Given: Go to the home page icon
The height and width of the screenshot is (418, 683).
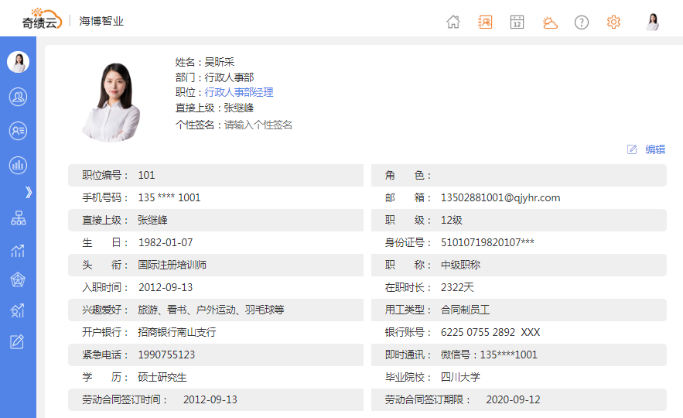Looking at the screenshot, I should [x=453, y=22].
